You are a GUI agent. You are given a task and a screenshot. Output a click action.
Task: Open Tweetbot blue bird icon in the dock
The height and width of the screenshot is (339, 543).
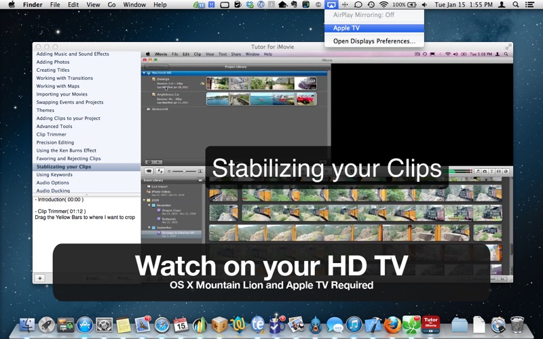[315, 325]
